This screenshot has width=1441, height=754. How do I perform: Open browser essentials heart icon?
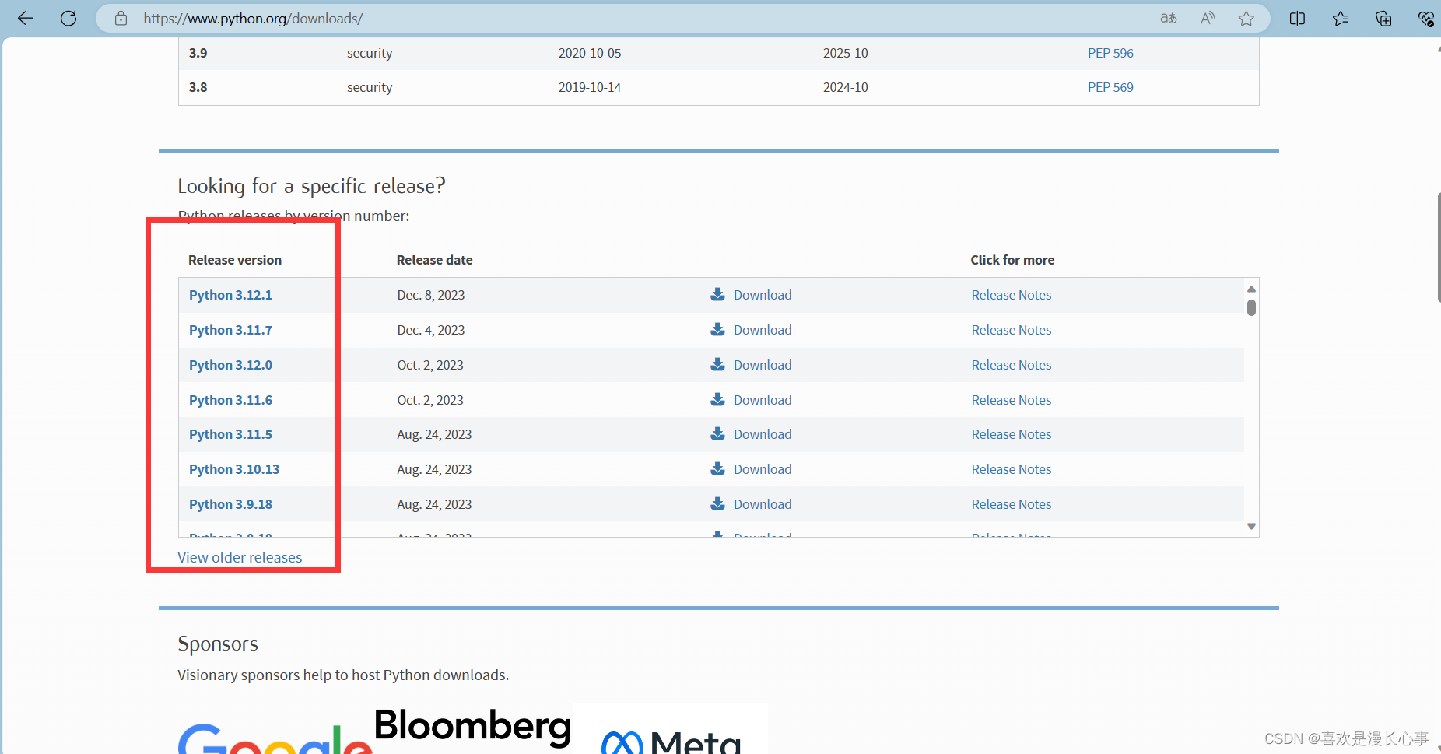pyautogui.click(x=1426, y=19)
